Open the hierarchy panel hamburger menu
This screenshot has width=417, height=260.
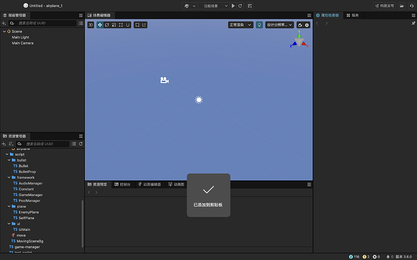[x=81, y=16]
